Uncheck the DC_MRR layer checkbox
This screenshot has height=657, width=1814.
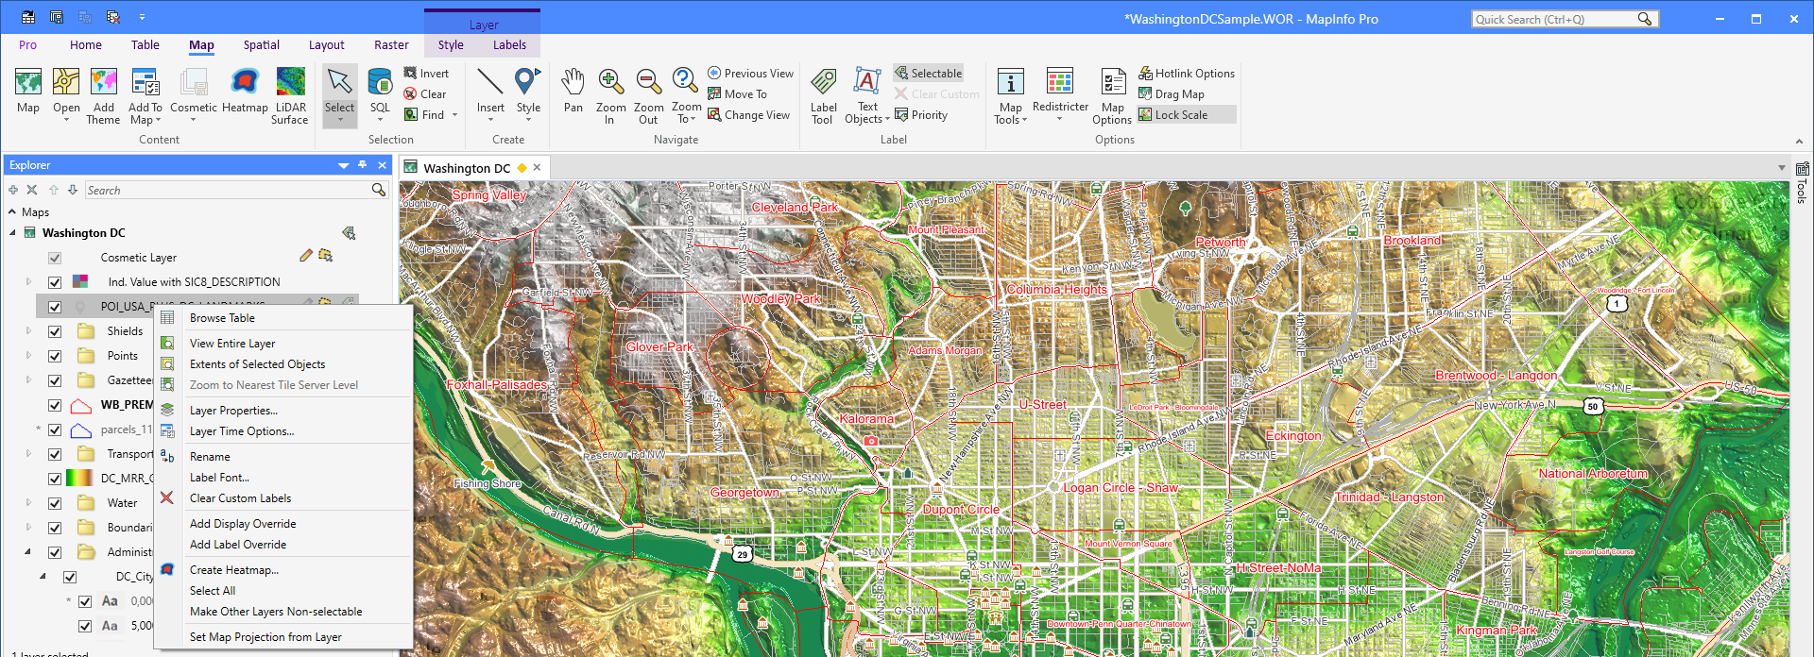55,479
